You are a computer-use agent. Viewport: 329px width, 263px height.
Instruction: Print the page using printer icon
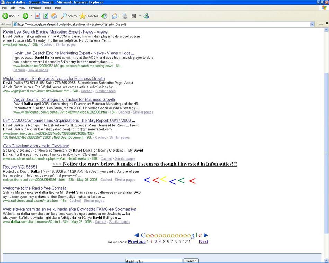coord(125,16)
